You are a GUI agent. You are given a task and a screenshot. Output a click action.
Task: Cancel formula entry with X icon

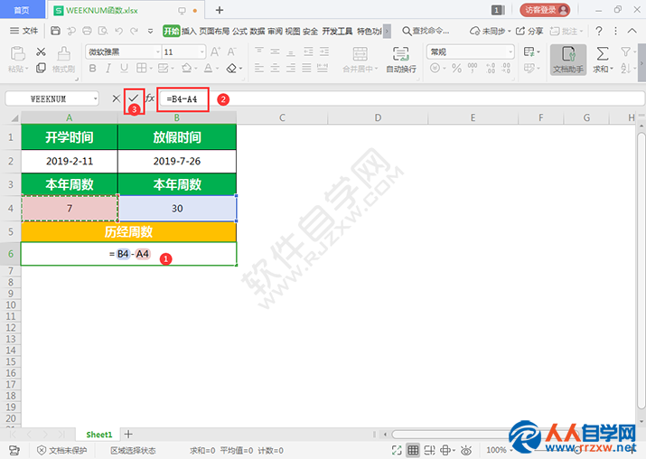point(117,98)
